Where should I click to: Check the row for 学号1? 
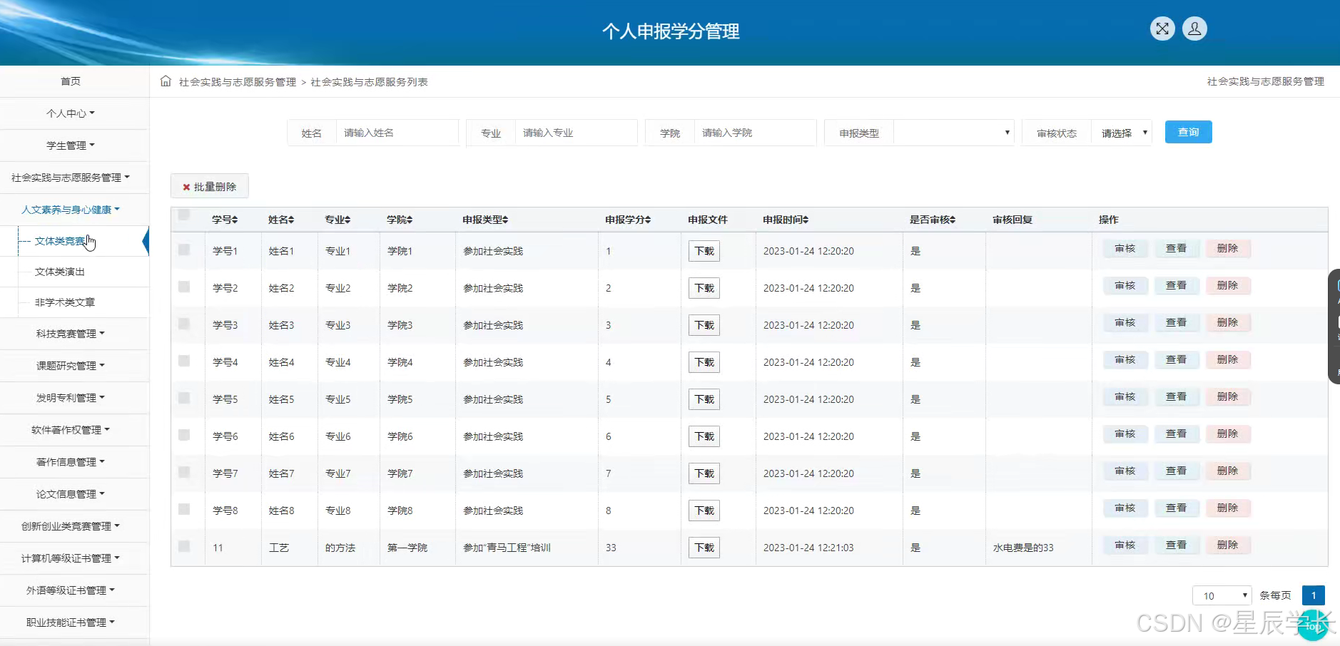(184, 250)
